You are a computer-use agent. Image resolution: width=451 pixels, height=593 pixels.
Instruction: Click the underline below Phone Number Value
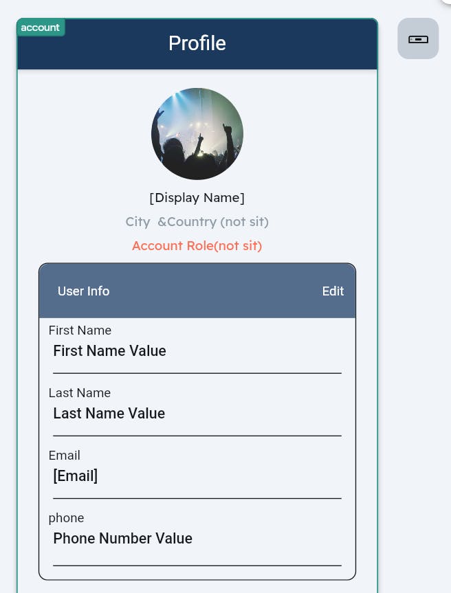click(197, 566)
